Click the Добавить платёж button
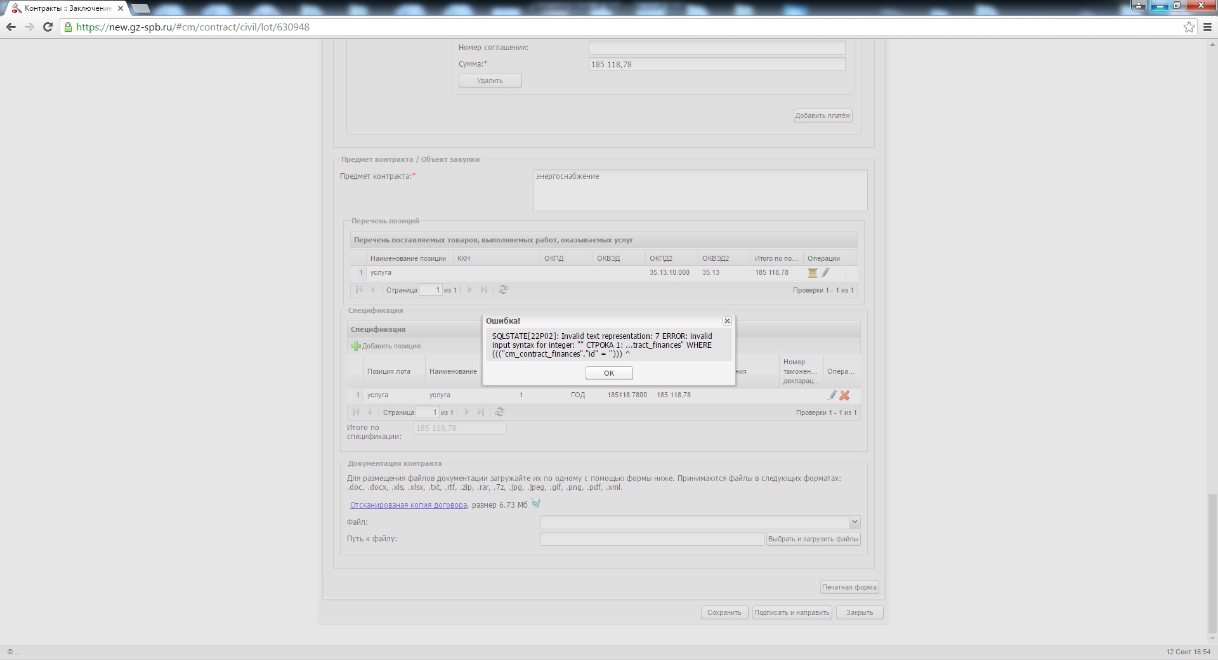The width and height of the screenshot is (1218, 660). coord(823,115)
